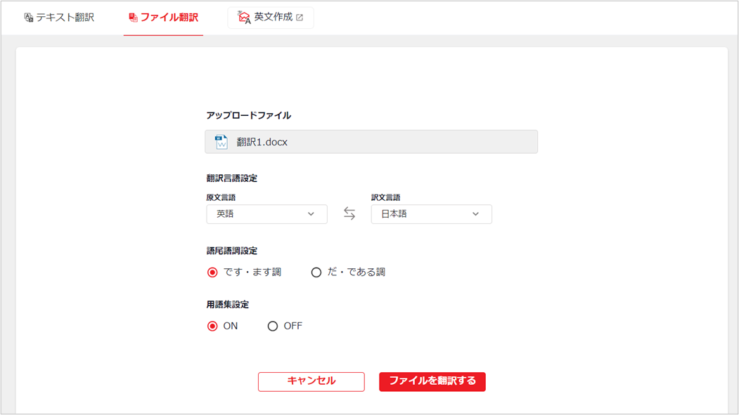
Task: Click the external link icon beside 英文作成
Action: (x=300, y=18)
